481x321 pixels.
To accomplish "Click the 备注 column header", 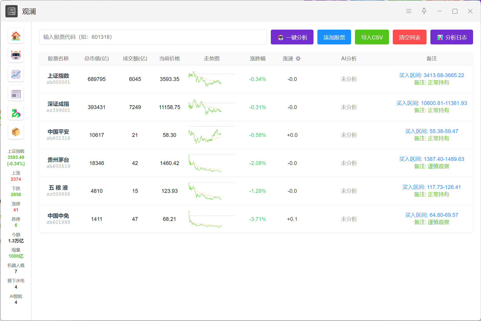I will tap(432, 58).
